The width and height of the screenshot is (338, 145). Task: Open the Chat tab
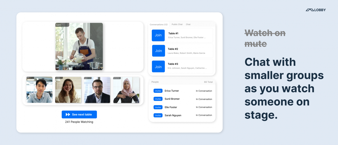point(188,24)
